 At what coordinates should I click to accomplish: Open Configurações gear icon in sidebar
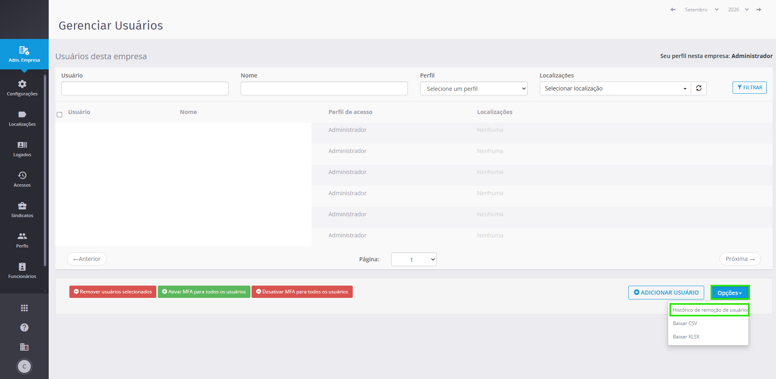22,84
